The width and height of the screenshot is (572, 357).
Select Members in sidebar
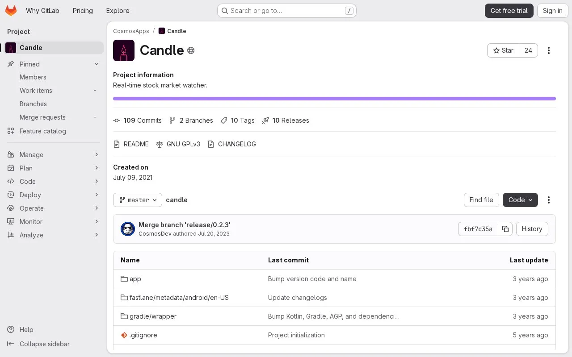[x=54, y=77]
